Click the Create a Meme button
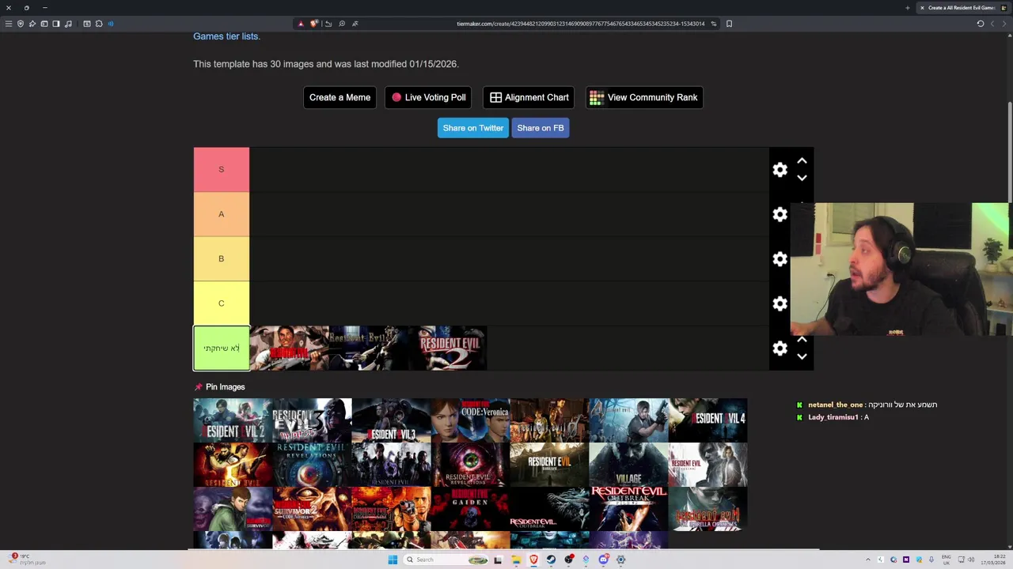This screenshot has height=569, width=1013. tap(340, 97)
